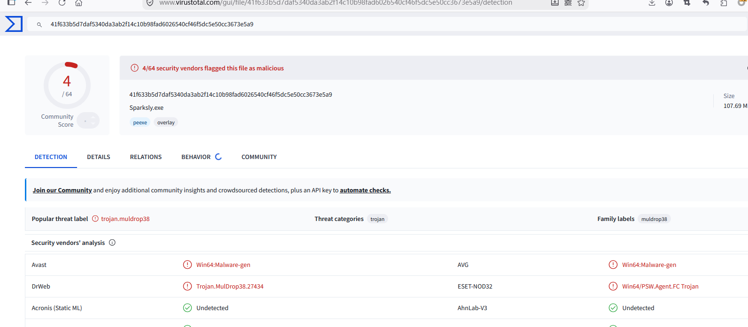Click AVG's Win64:Malware-gen result
This screenshot has width=748, height=327.
tap(649, 265)
